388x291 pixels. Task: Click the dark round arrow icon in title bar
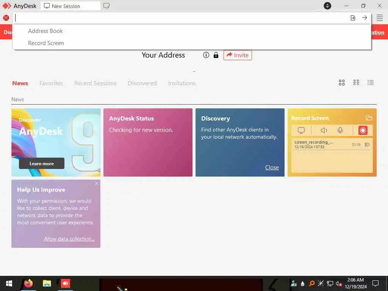(x=327, y=6)
